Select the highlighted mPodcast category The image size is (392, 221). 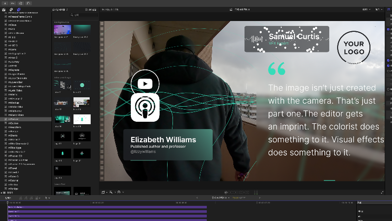[25, 119]
